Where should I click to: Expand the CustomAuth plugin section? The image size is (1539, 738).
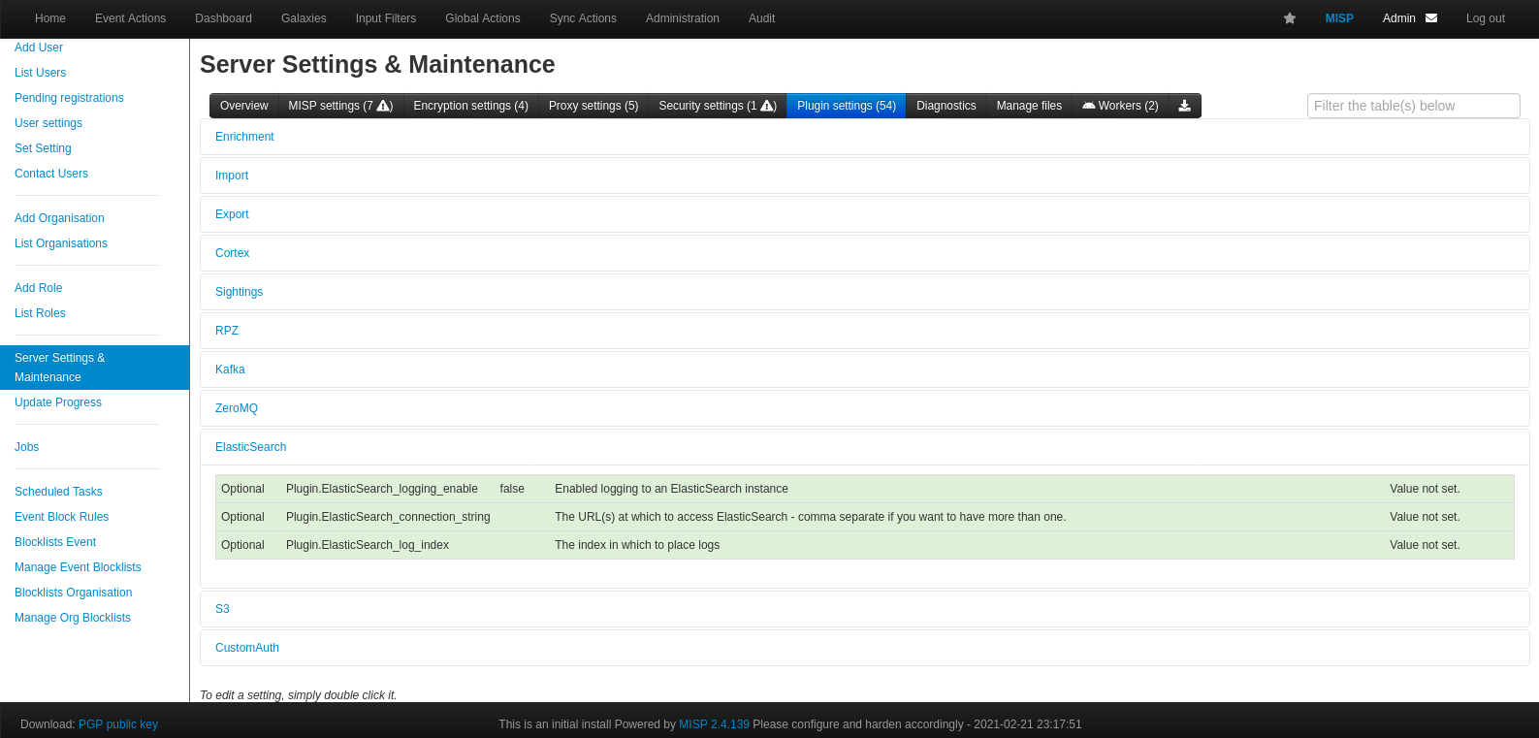[x=246, y=648]
